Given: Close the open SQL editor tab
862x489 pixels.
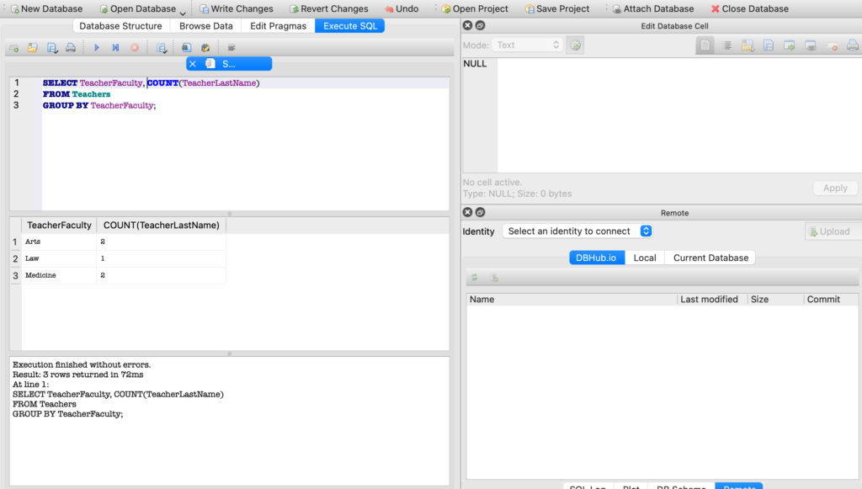Looking at the screenshot, I should pyautogui.click(x=193, y=64).
